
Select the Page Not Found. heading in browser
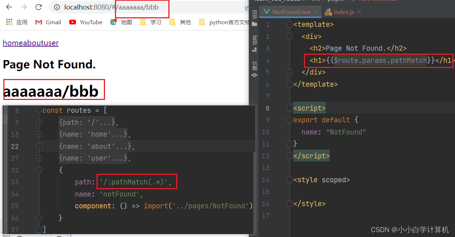click(49, 64)
